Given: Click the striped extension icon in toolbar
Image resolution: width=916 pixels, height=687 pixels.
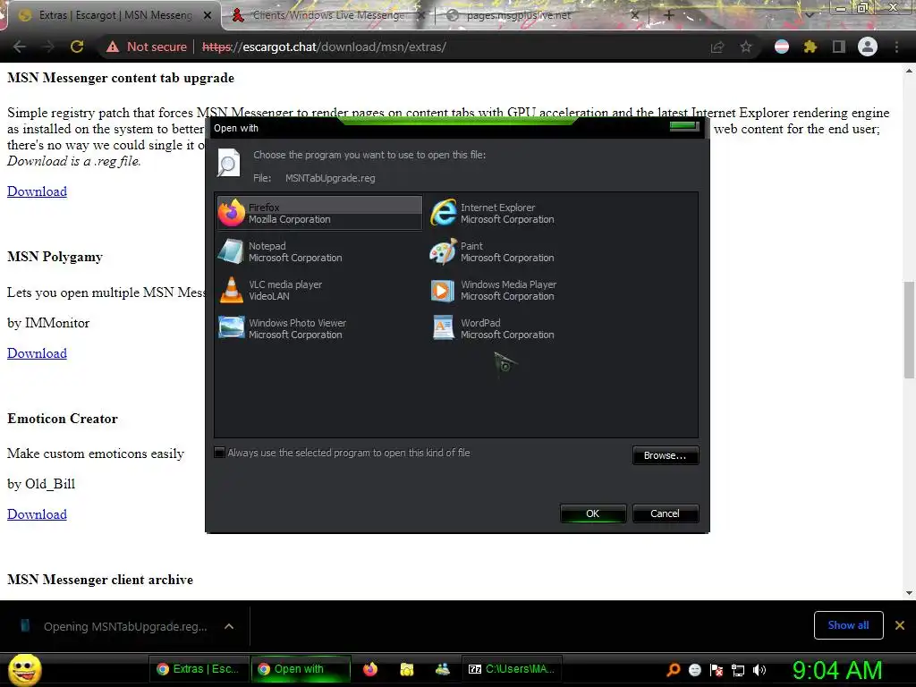Looking at the screenshot, I should [x=782, y=47].
